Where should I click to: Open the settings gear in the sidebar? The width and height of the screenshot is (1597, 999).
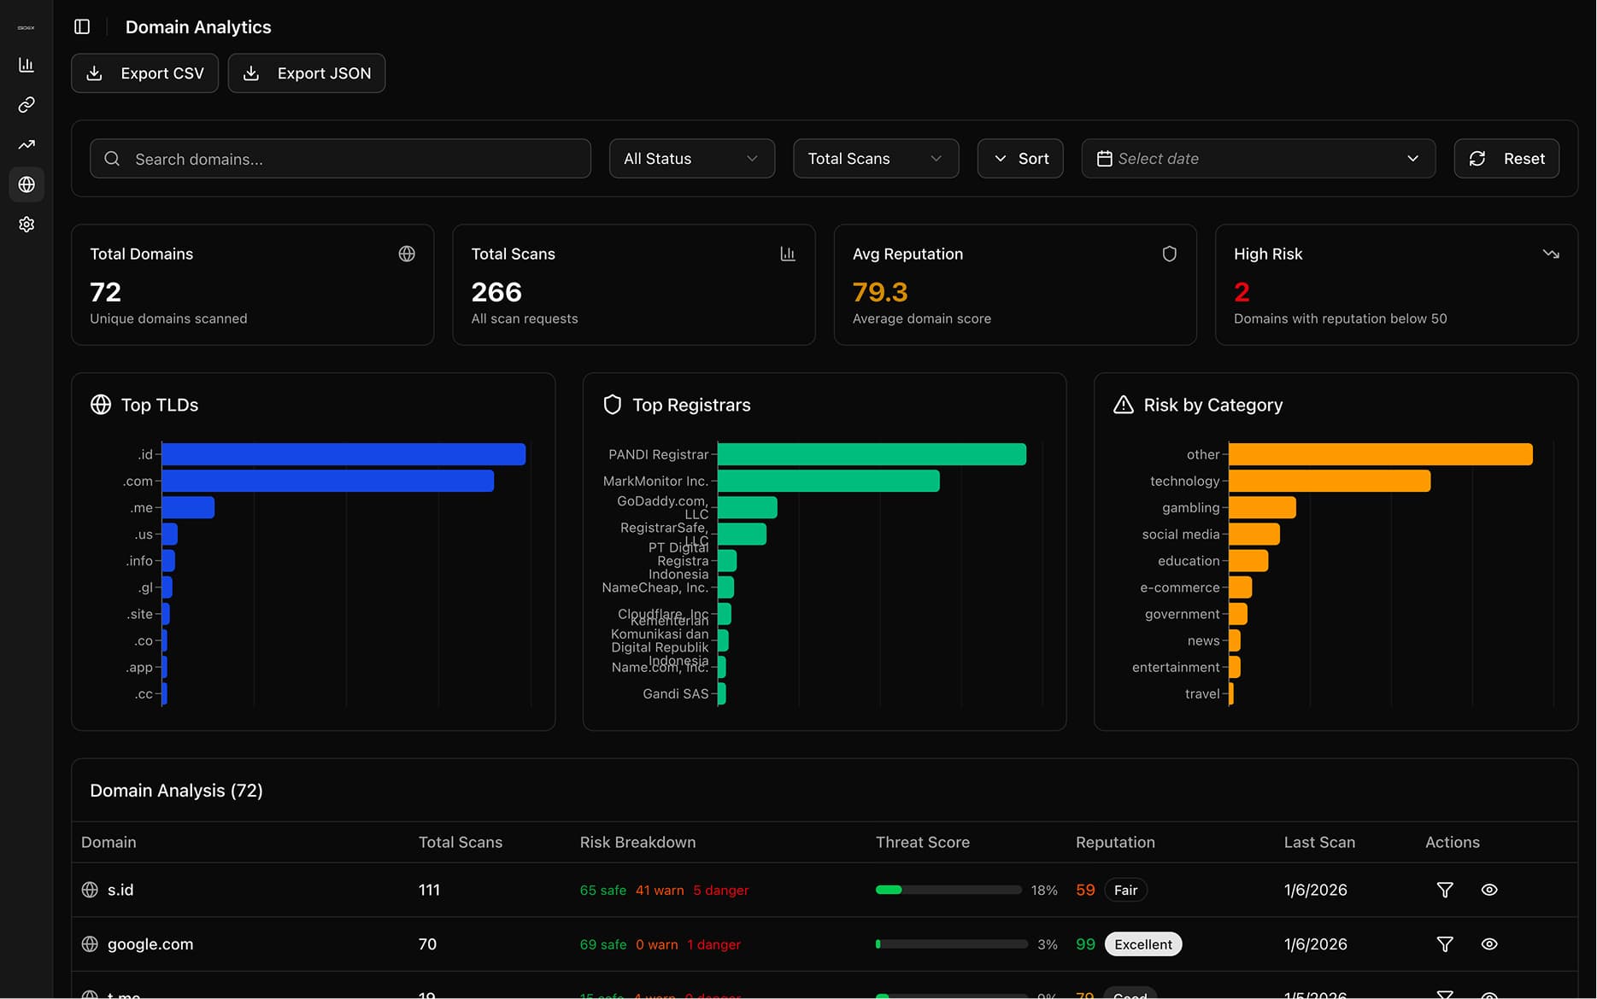tap(26, 224)
